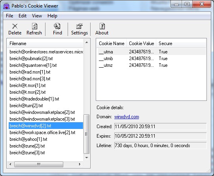The width and height of the screenshot is (214, 176).
Task: Click the horizontal scrollbar right arrow
Action: 80,164
